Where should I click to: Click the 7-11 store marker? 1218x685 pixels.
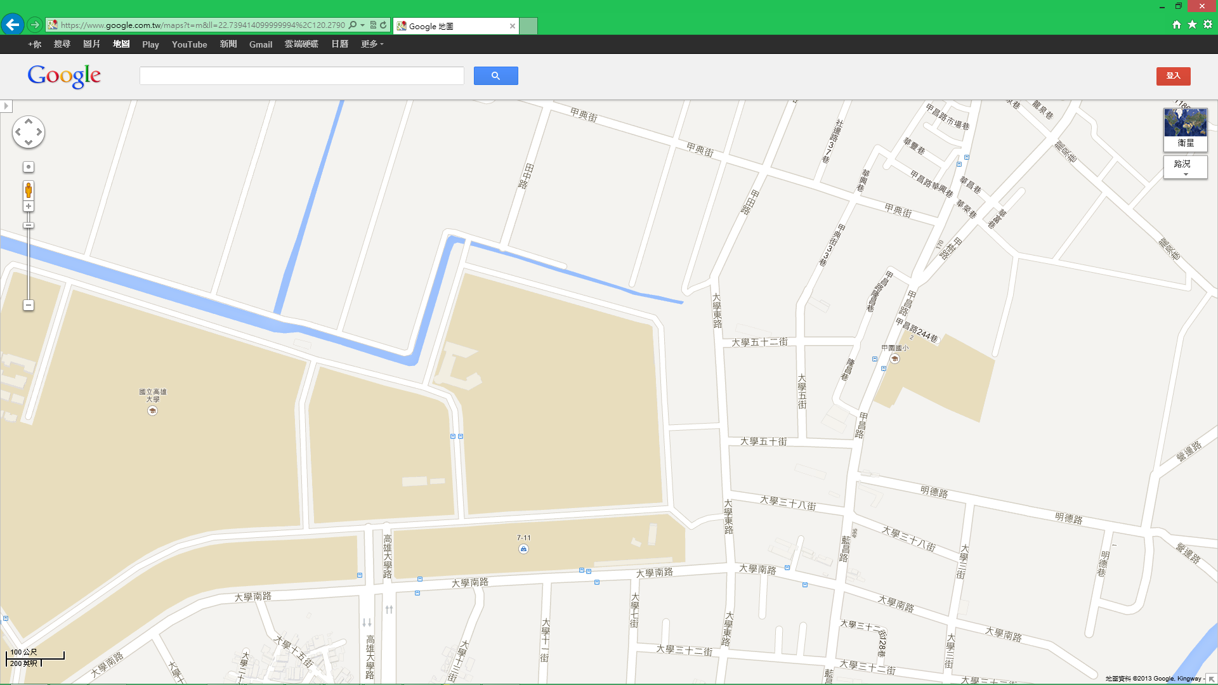523,549
